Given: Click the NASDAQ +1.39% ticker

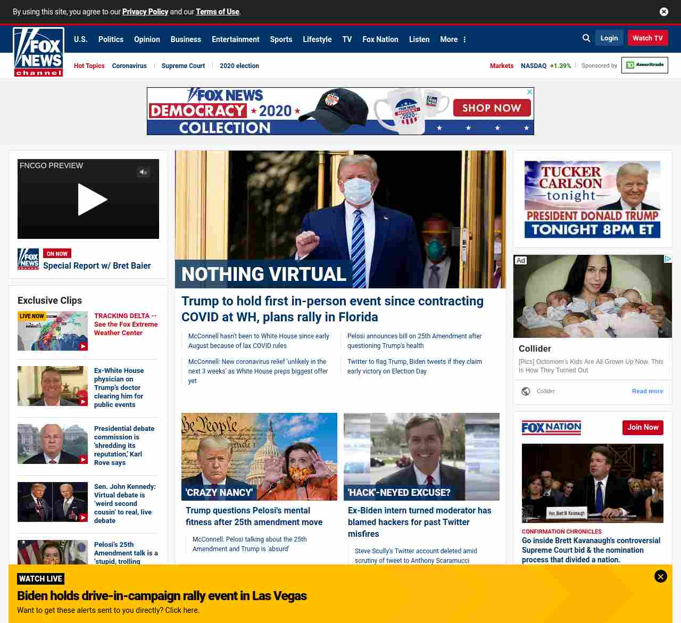Looking at the screenshot, I should 546,66.
